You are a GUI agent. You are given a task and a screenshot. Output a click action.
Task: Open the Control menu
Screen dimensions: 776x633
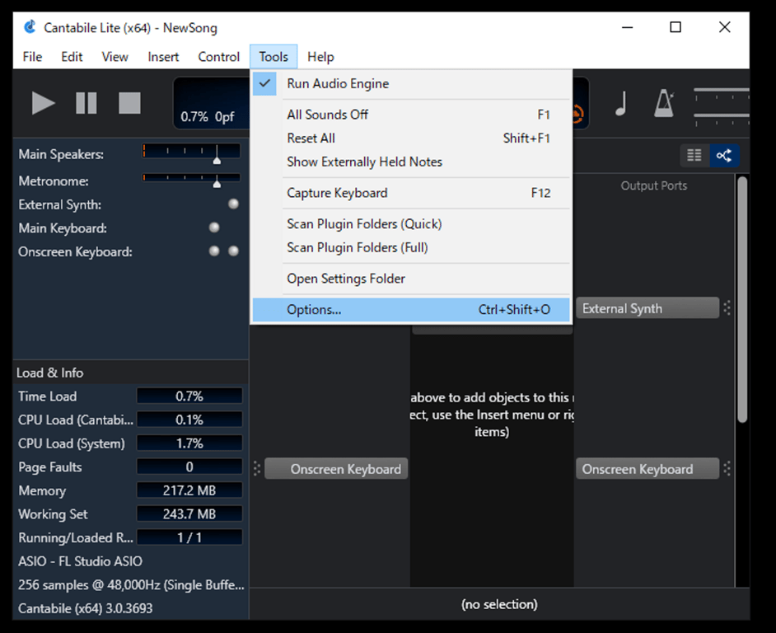tap(219, 57)
